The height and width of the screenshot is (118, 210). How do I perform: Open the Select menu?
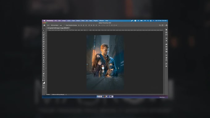(78, 21)
